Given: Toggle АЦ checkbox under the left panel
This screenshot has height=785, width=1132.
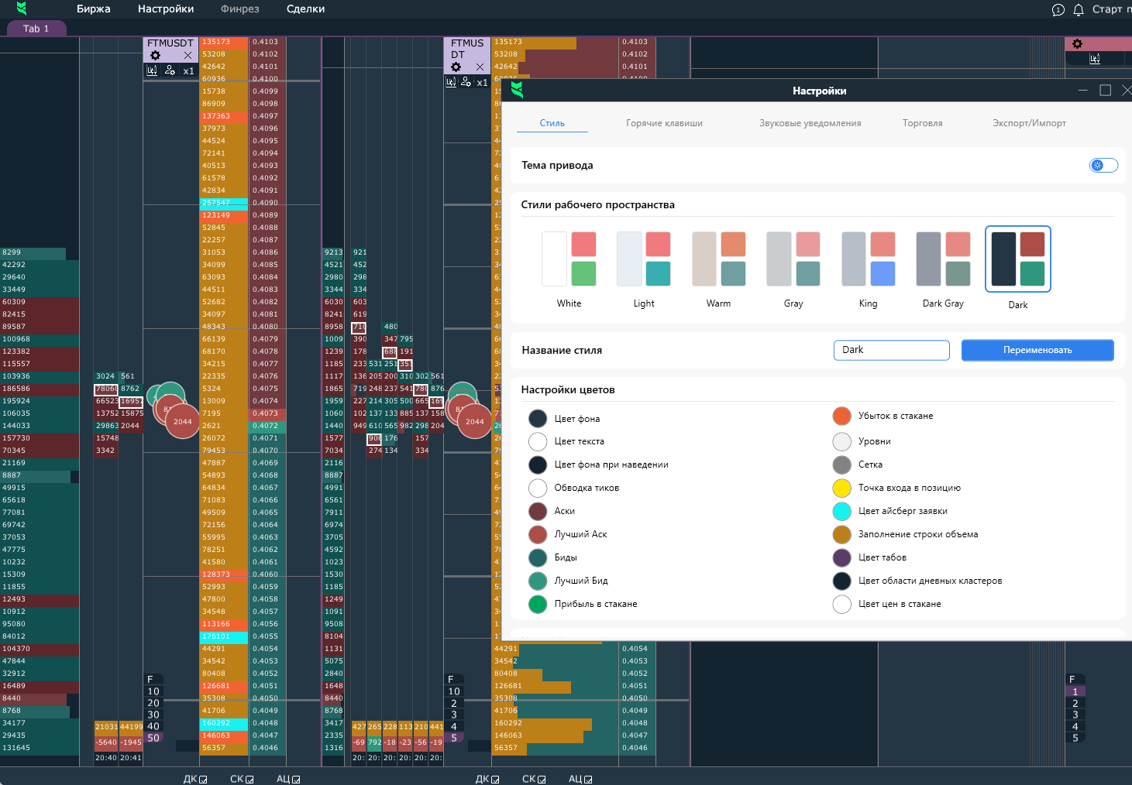Looking at the screenshot, I should 296,780.
